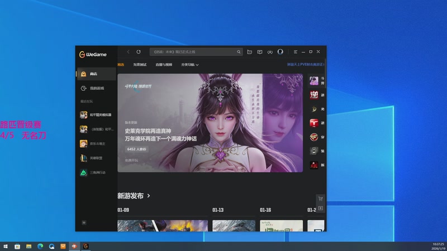Image resolution: width=447 pixels, height=251 pixels.
Task: Open the messages icon in top toolbar
Action: tap(260, 52)
